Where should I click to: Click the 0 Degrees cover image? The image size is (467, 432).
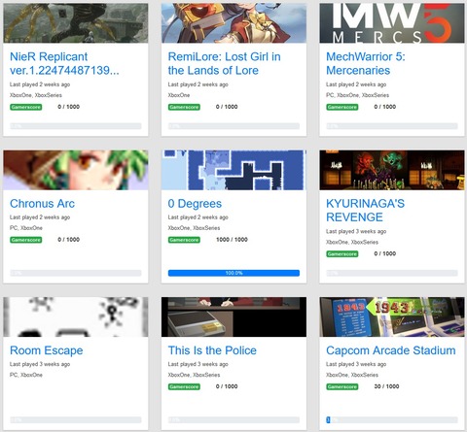[x=233, y=170]
